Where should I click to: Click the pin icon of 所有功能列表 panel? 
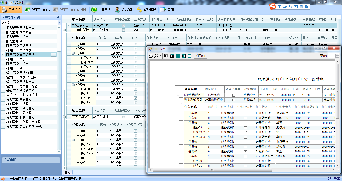pos(58,17)
